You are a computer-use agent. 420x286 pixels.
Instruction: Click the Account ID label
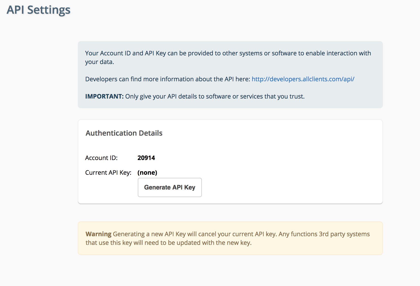[101, 158]
